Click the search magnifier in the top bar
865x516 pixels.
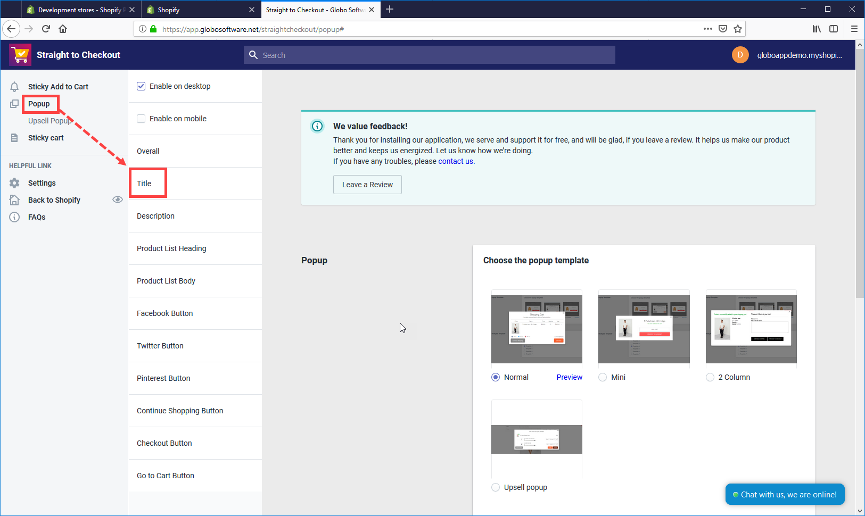(x=254, y=55)
